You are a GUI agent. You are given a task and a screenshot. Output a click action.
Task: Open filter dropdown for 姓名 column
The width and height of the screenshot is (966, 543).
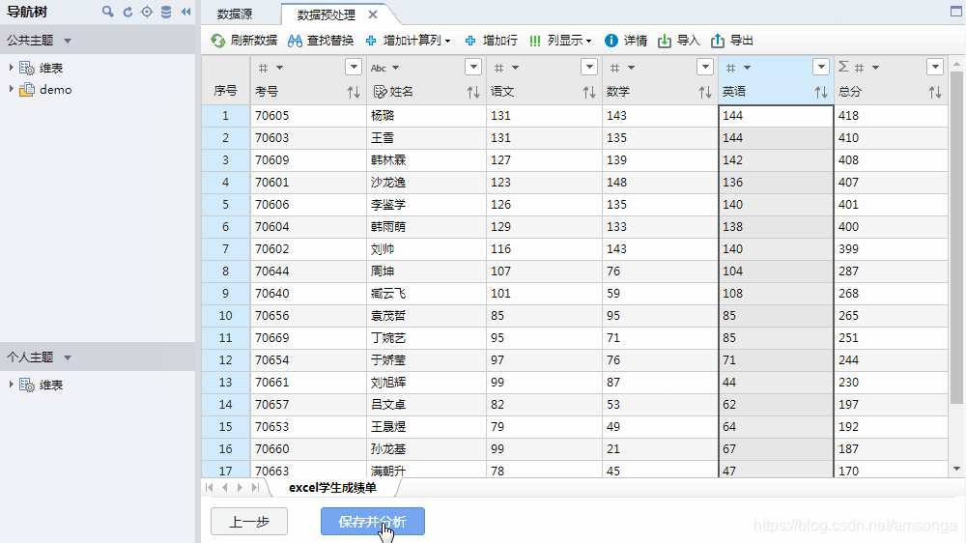(x=473, y=67)
